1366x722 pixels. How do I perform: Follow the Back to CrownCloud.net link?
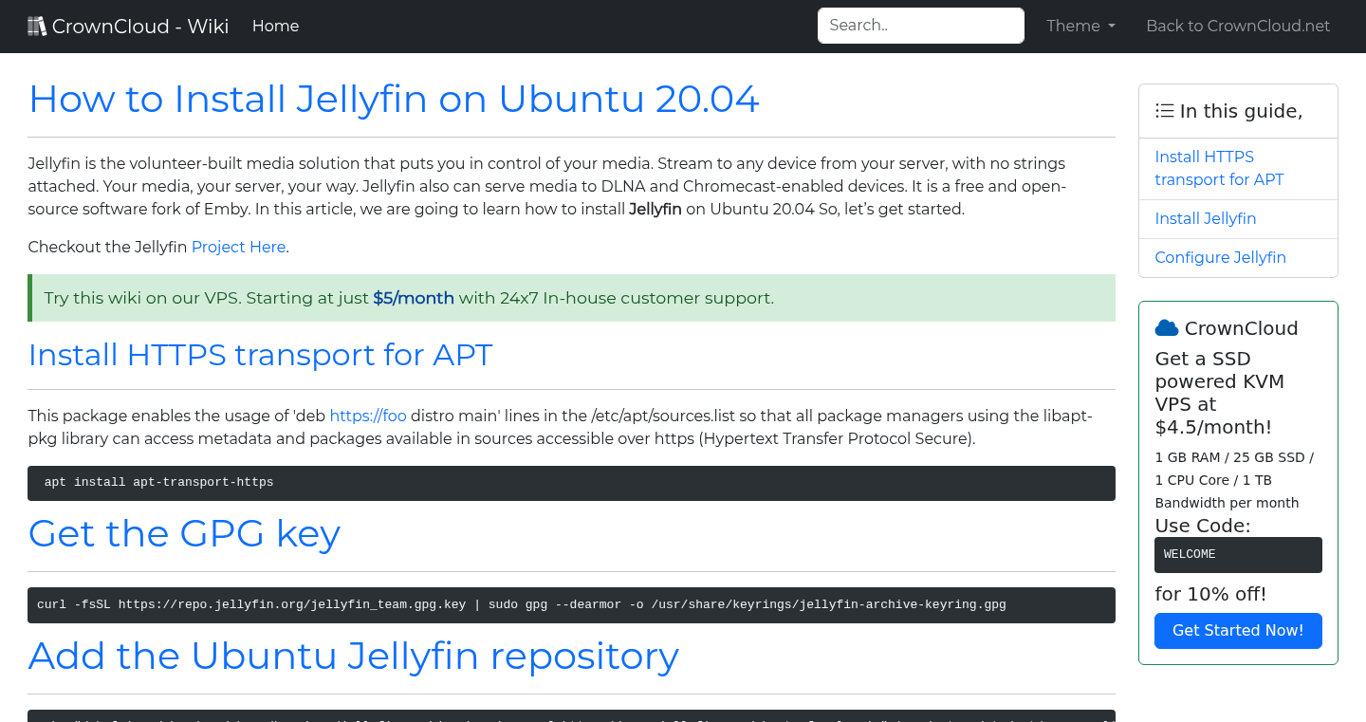[x=1238, y=27]
